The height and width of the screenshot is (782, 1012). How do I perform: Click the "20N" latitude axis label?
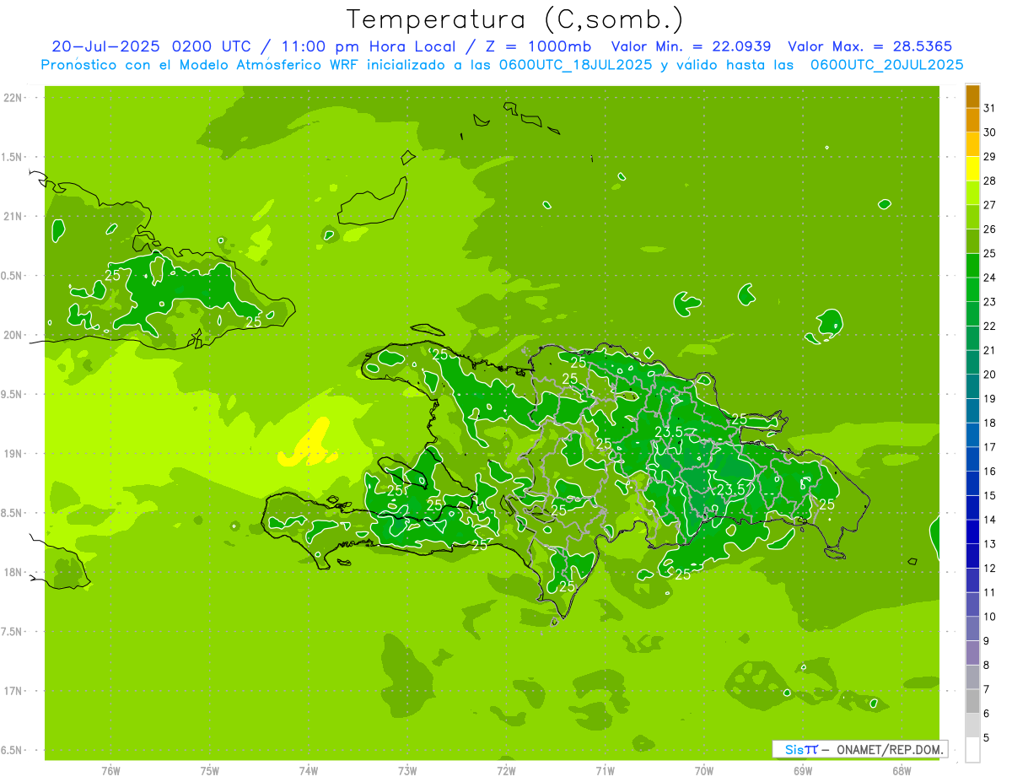coord(14,335)
